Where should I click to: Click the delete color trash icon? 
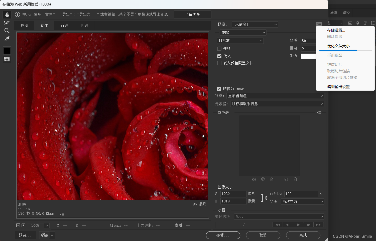pos(295,179)
